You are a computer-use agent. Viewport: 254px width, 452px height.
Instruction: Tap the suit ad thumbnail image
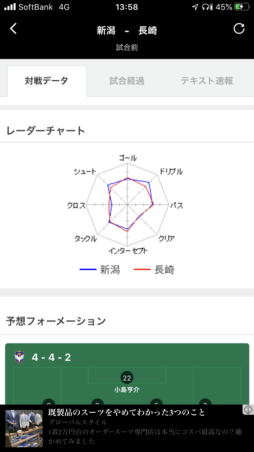24,428
